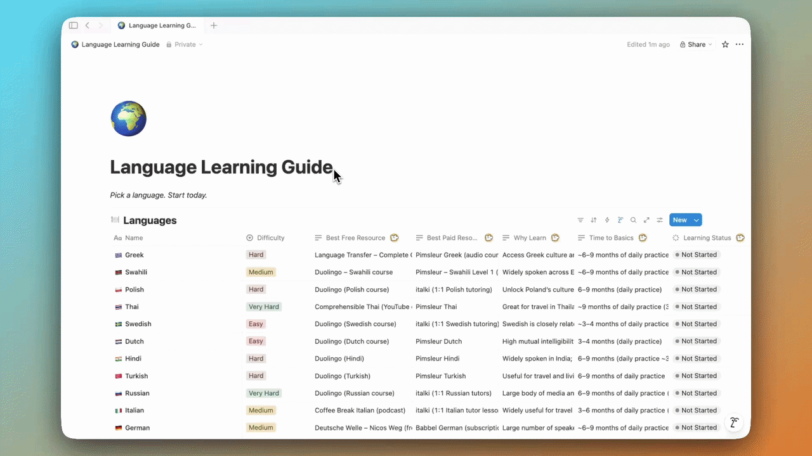This screenshot has width=812, height=456.
Task: Open the Private visibility dropdown
Action: click(185, 45)
